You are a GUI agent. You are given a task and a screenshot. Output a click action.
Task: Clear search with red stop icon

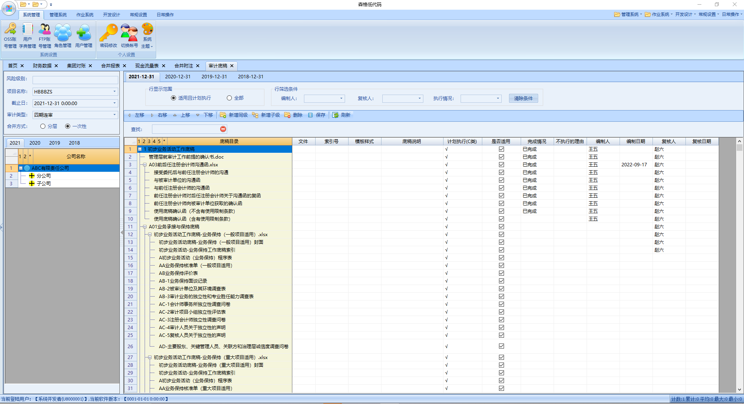click(x=223, y=129)
